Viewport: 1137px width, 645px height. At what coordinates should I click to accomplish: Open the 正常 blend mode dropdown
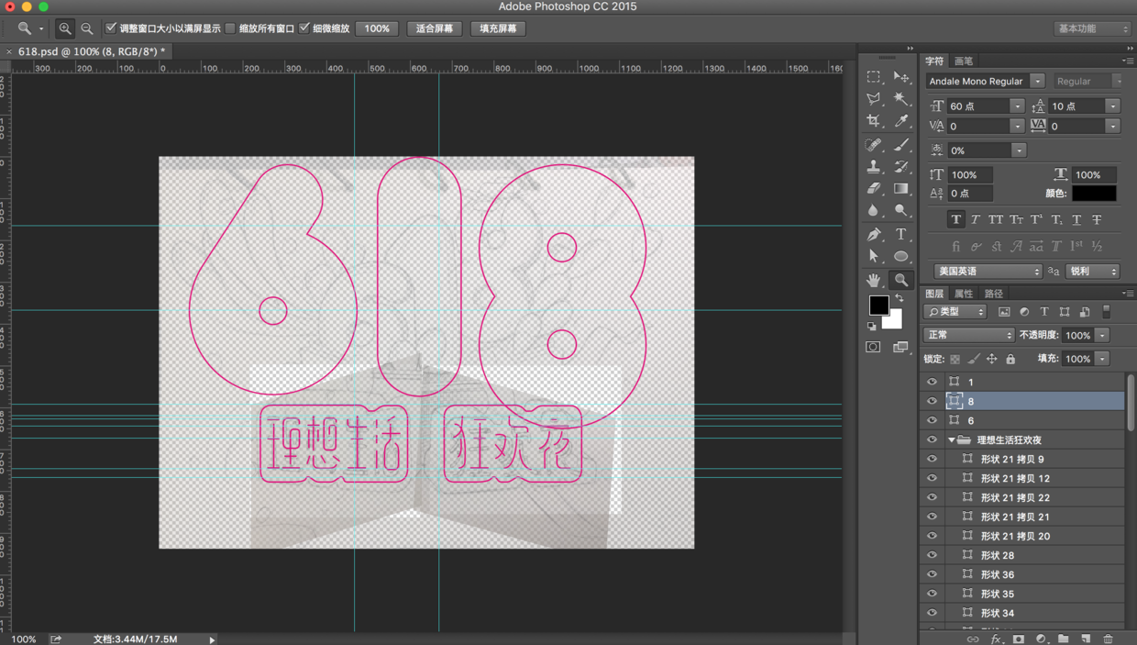(968, 336)
